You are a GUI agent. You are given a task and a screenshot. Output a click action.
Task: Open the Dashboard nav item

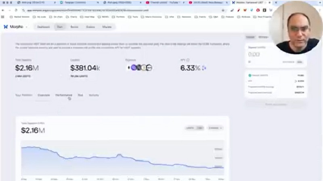tap(44, 27)
